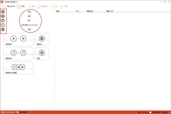Image resolution: width=171 pixels, height=114 pixels.
Task: Select the DVD/CD disc sidebar icon
Action: point(3,25)
